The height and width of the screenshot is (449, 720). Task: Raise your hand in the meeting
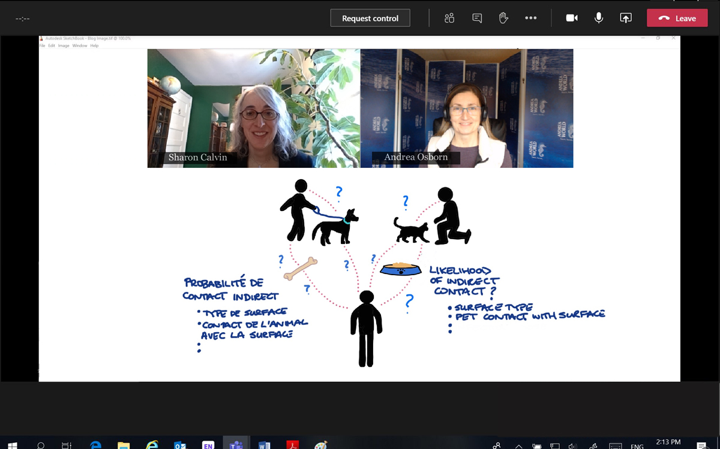tap(503, 18)
